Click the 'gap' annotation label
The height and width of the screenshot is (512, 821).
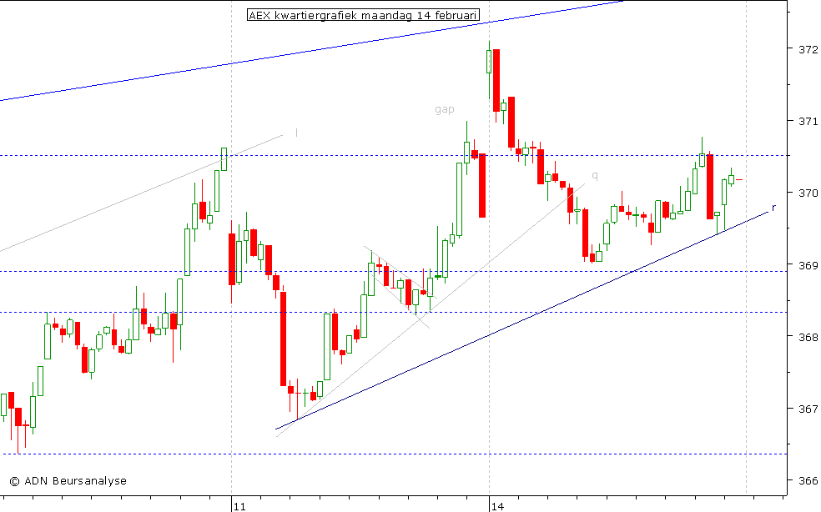pyautogui.click(x=445, y=109)
